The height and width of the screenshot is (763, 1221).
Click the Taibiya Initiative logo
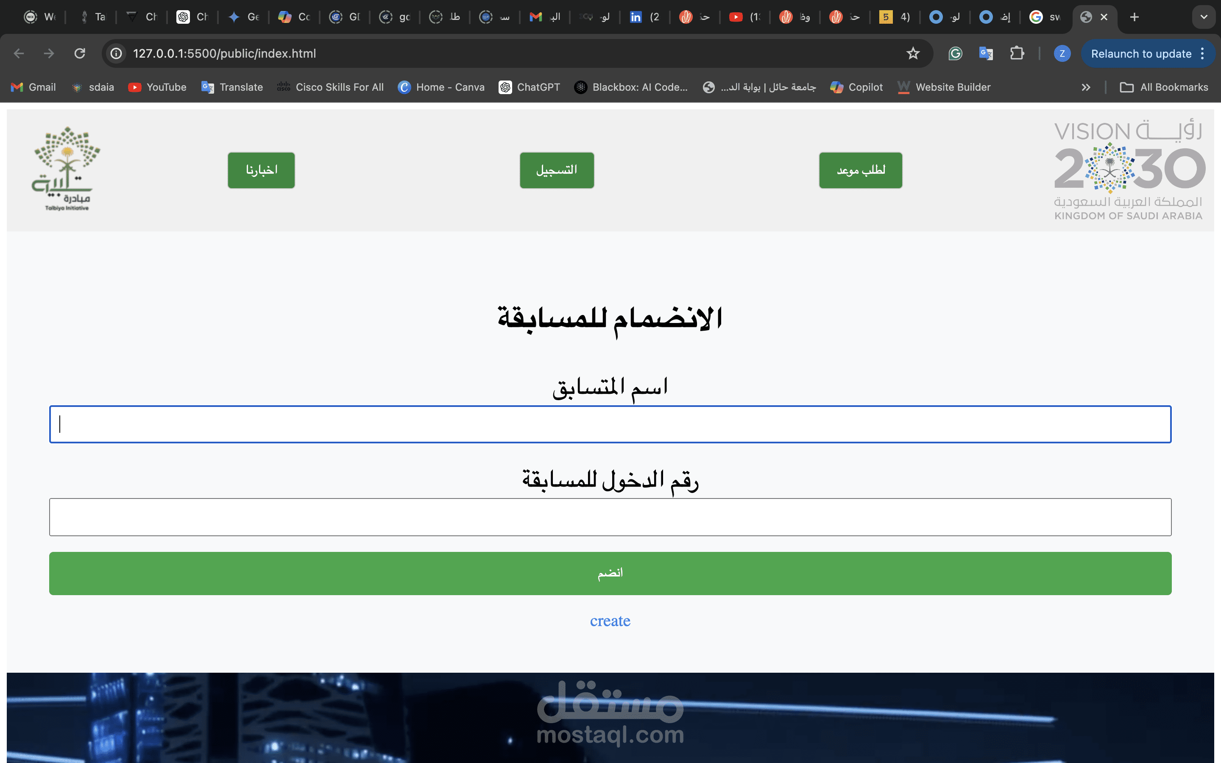tap(67, 169)
